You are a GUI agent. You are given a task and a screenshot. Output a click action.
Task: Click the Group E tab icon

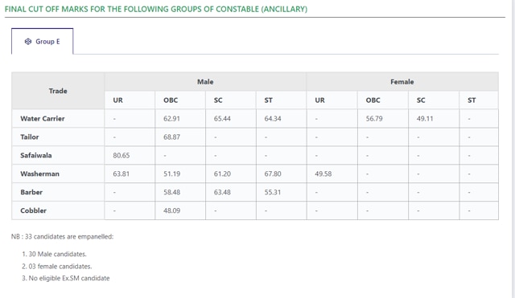click(28, 42)
